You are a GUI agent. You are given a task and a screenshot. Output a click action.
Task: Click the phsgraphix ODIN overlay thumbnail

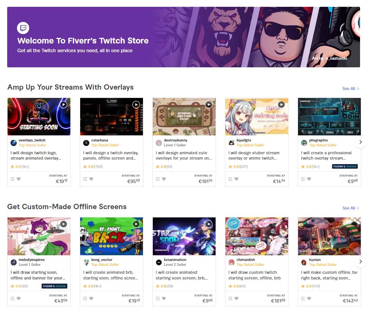click(329, 116)
